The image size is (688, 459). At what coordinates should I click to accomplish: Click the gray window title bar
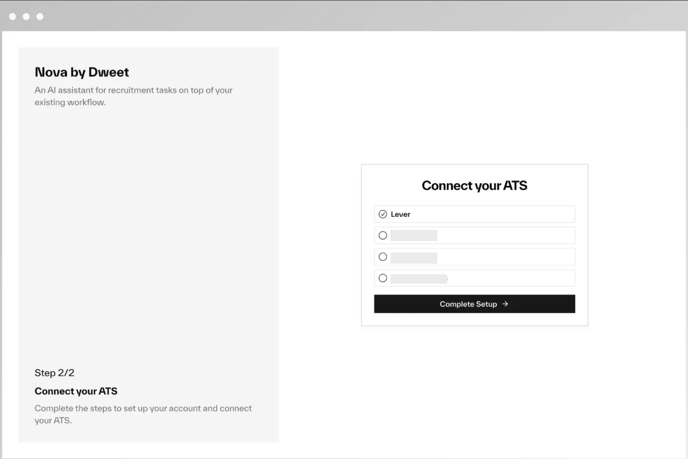[x=339, y=16]
